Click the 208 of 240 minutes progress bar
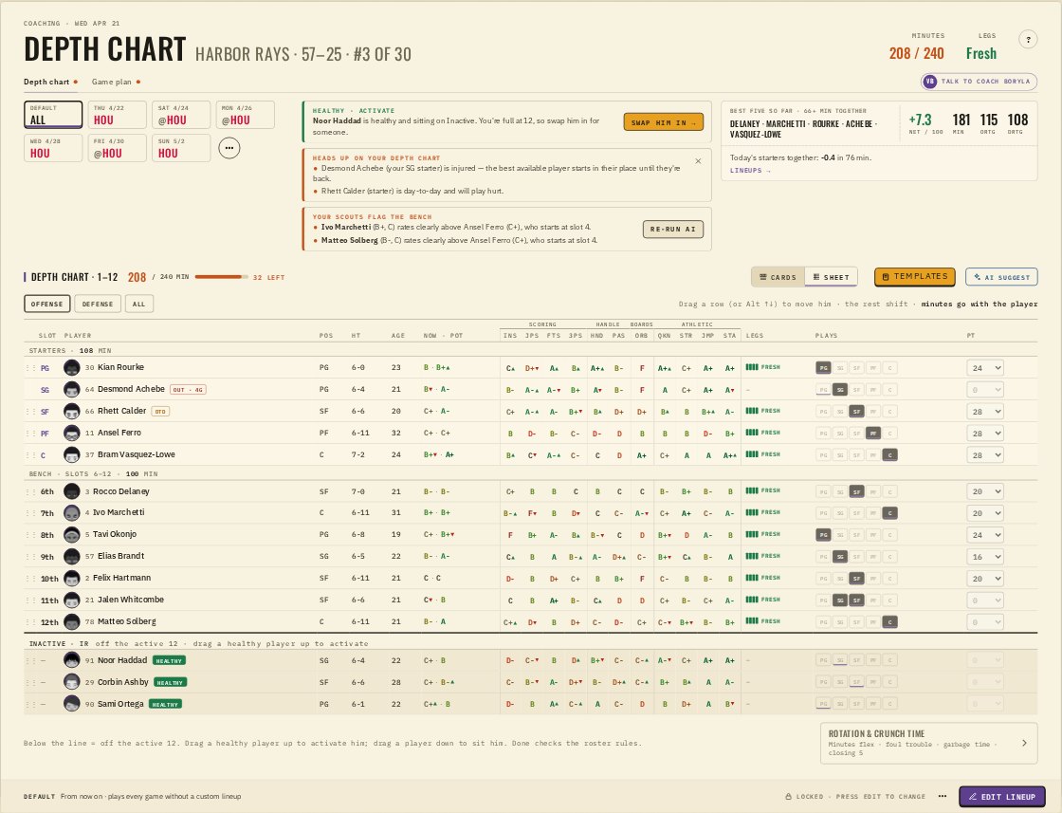This screenshot has width=1062, height=813. pyautogui.click(x=222, y=277)
